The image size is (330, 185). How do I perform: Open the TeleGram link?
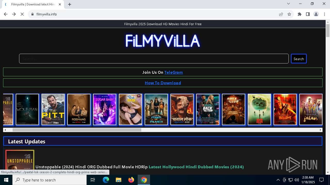pos(174,72)
